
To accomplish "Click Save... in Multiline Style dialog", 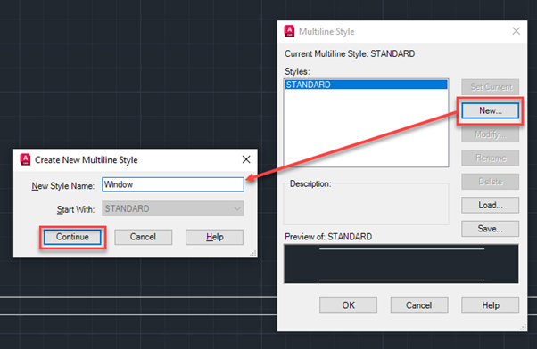I will [490, 229].
